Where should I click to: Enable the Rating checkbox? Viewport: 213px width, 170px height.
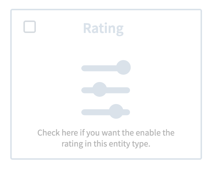coord(30,27)
